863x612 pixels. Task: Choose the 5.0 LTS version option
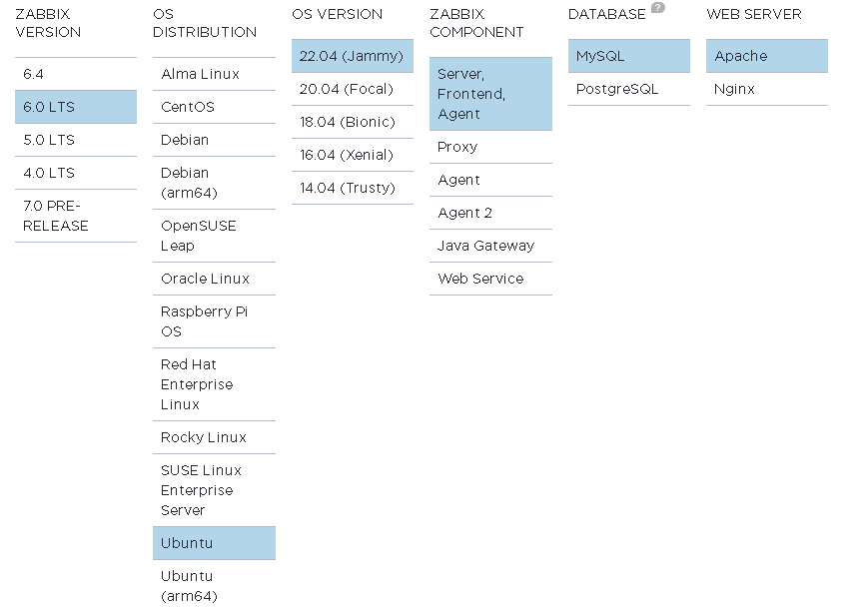(x=76, y=140)
